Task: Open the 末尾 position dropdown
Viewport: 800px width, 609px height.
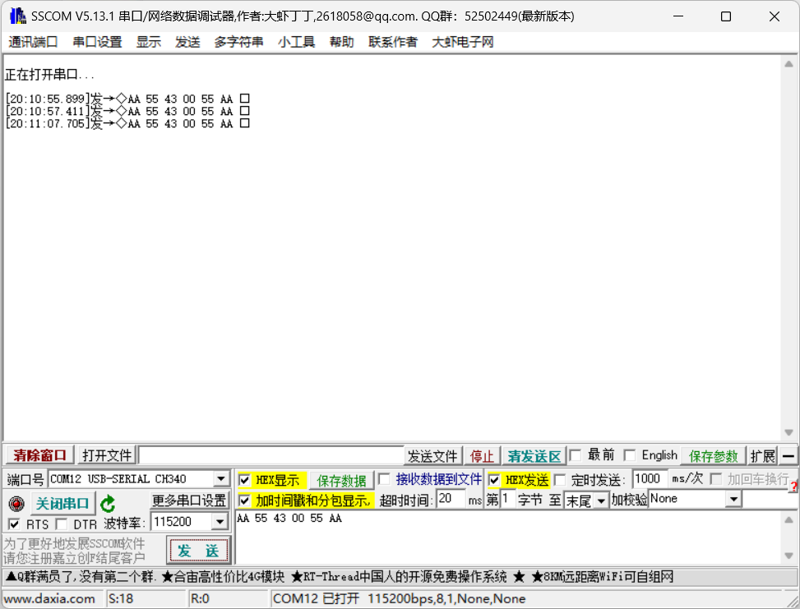Action: point(599,499)
